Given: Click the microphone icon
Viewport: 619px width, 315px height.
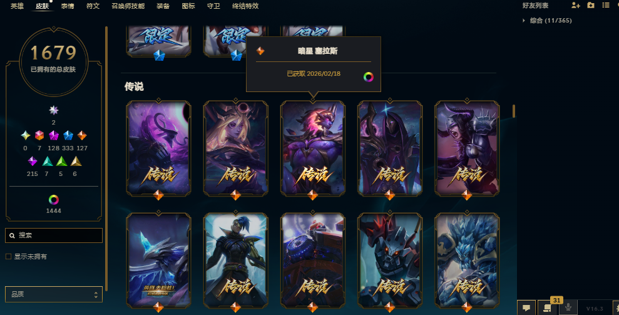Looking at the screenshot, I should coord(568,308).
